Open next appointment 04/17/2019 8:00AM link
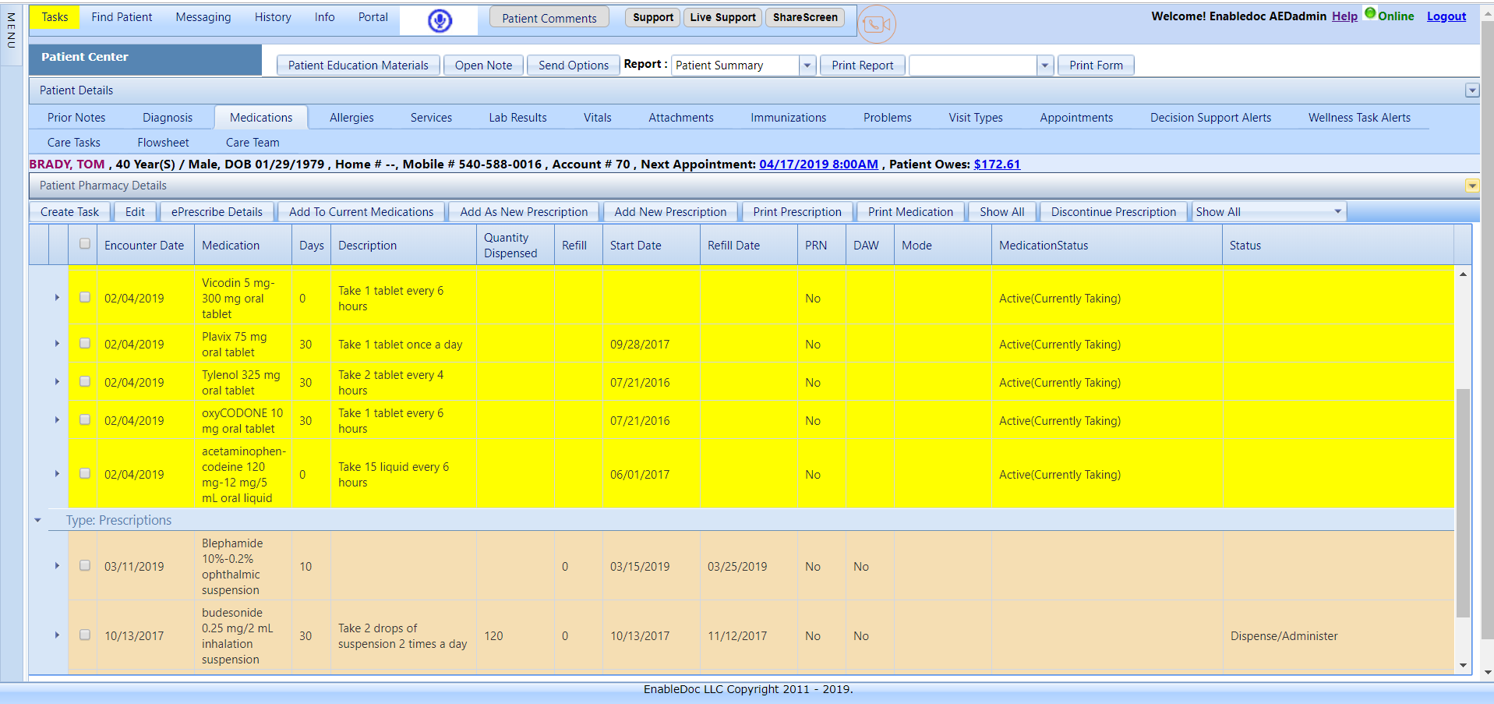The width and height of the screenshot is (1494, 704). [818, 165]
